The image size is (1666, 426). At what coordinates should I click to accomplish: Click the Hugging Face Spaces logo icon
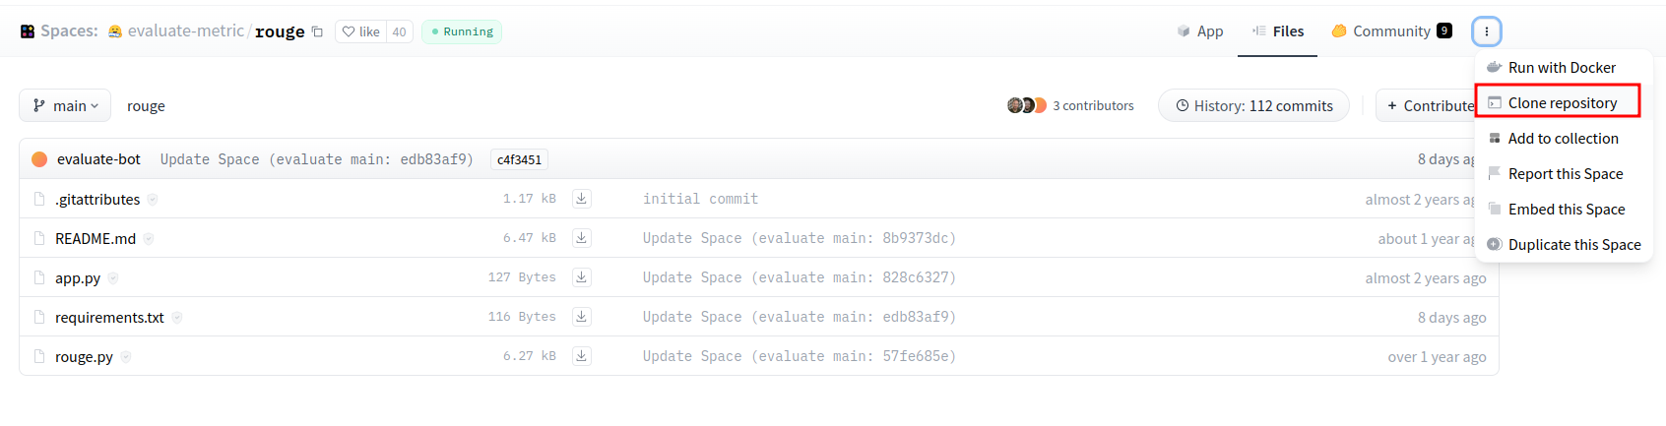tap(28, 31)
